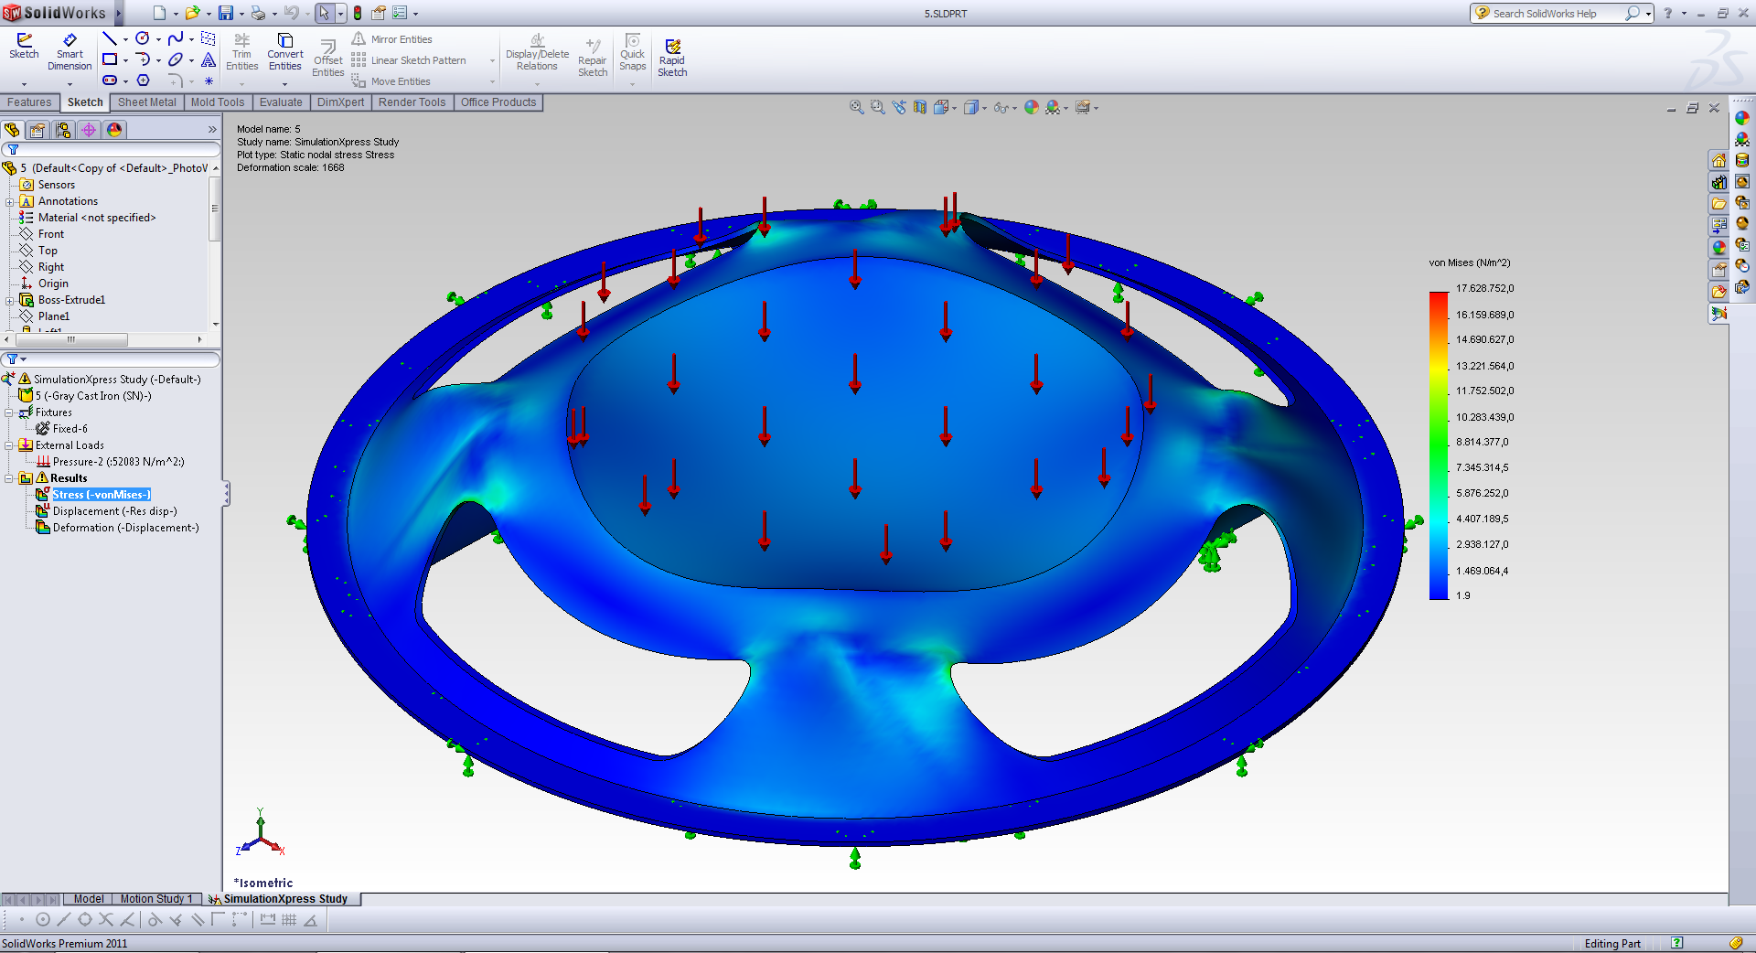Image resolution: width=1756 pixels, height=953 pixels.
Task: Select the Spline sketch tool
Action: point(176,38)
